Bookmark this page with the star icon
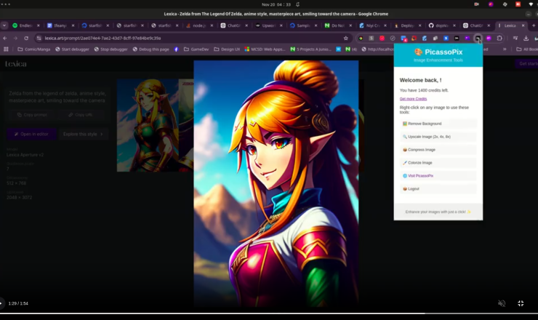538x320 pixels. 346,38
